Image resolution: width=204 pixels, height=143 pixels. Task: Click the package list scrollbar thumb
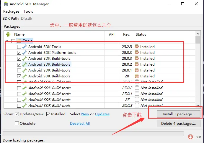[198, 40]
